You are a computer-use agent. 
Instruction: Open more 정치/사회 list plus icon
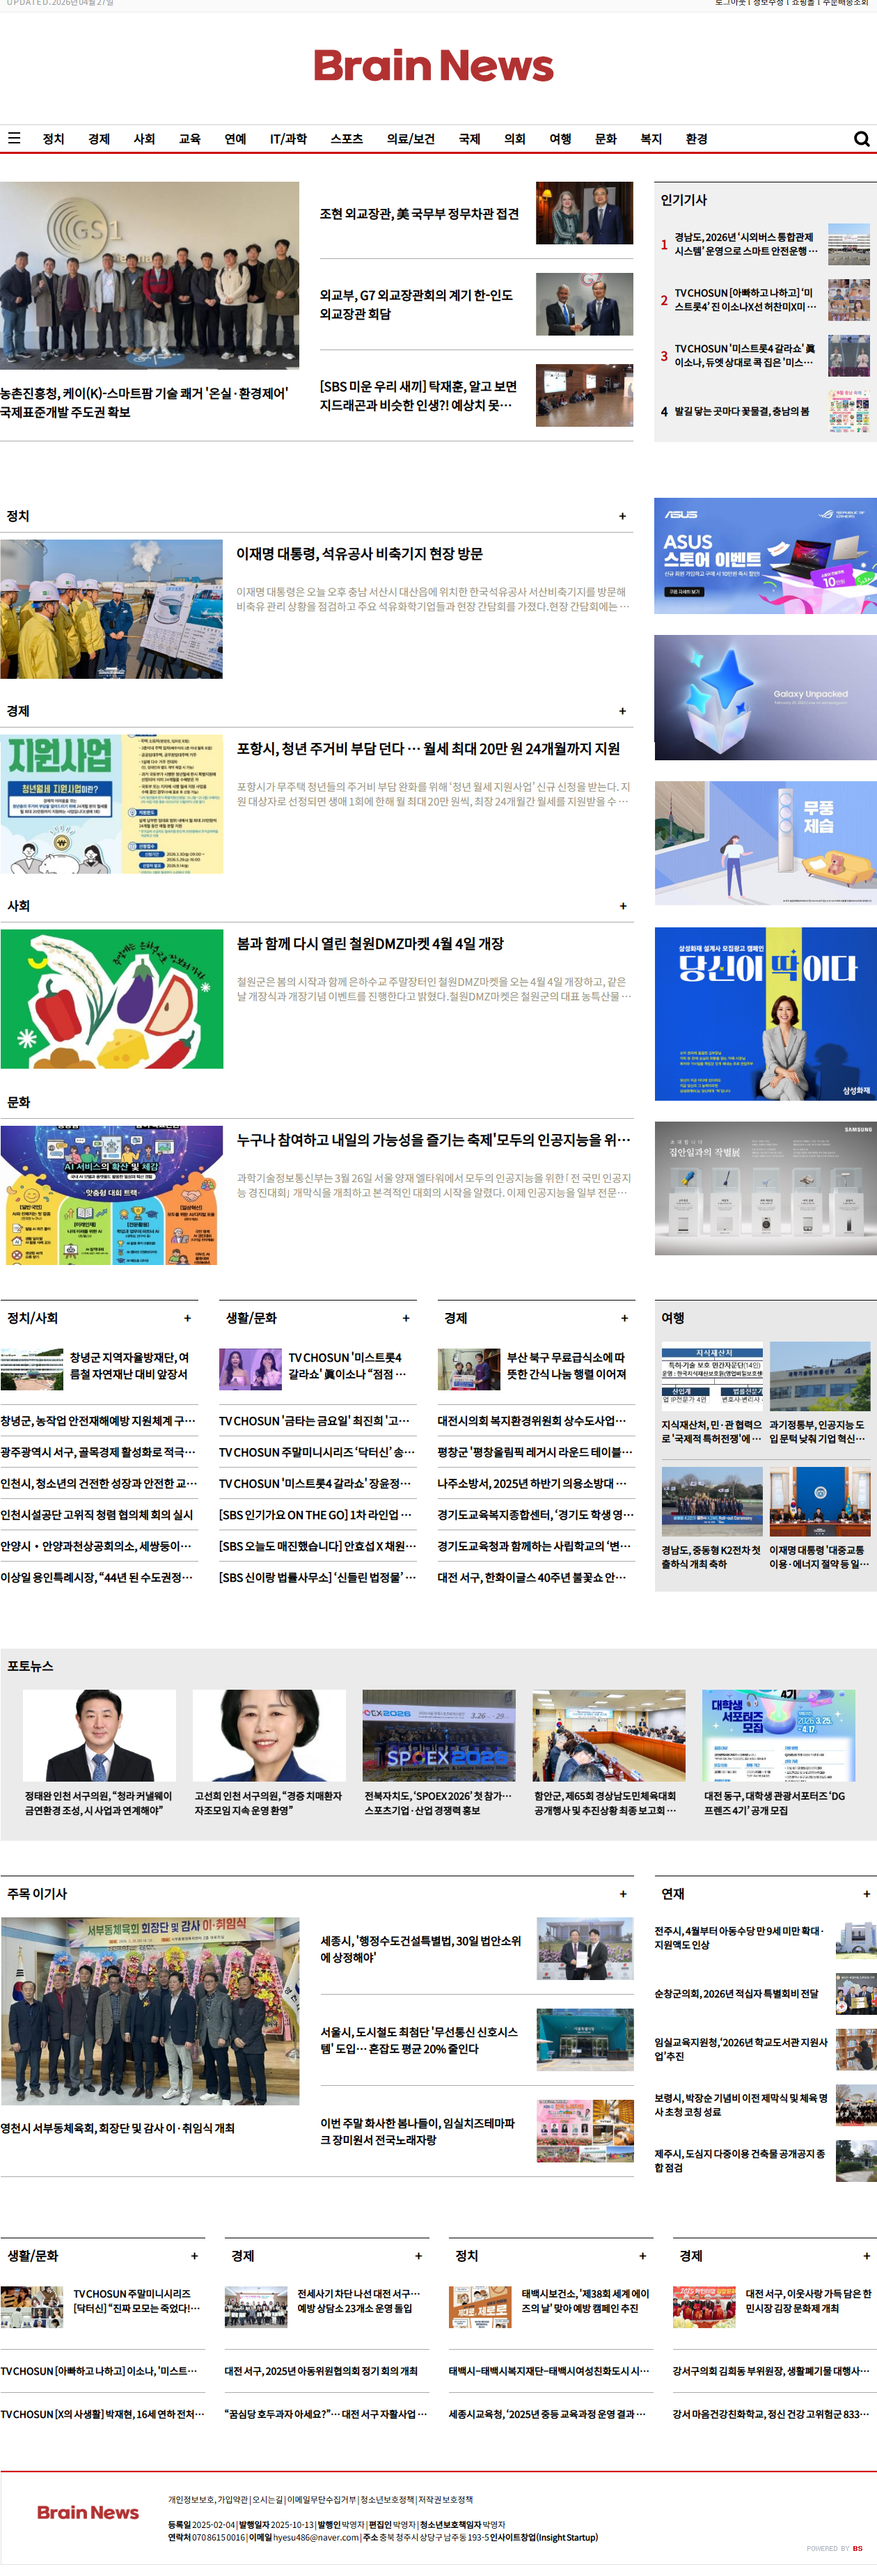187,1318
